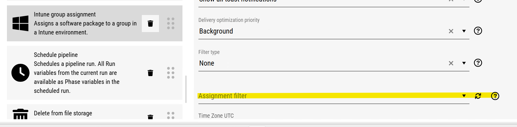Click the clock icon of Schedule pipeline
The height and width of the screenshot is (127, 517).
(x=20, y=73)
